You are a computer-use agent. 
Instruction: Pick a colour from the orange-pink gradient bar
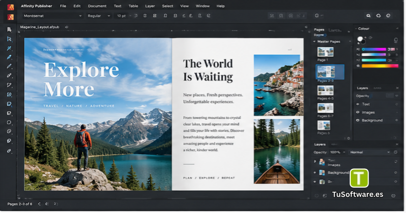click(x=380, y=66)
